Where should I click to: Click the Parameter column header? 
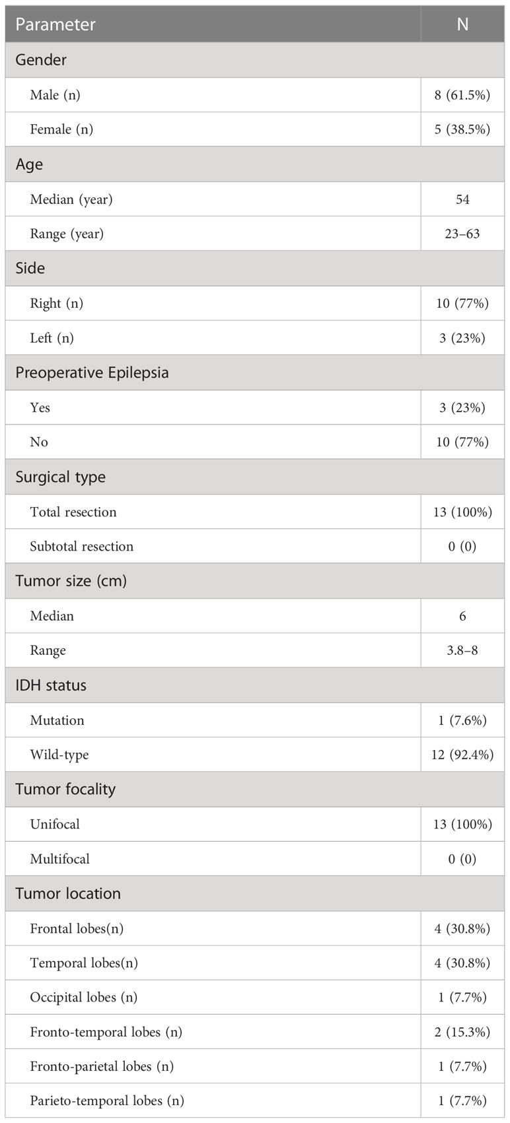(55, 24)
